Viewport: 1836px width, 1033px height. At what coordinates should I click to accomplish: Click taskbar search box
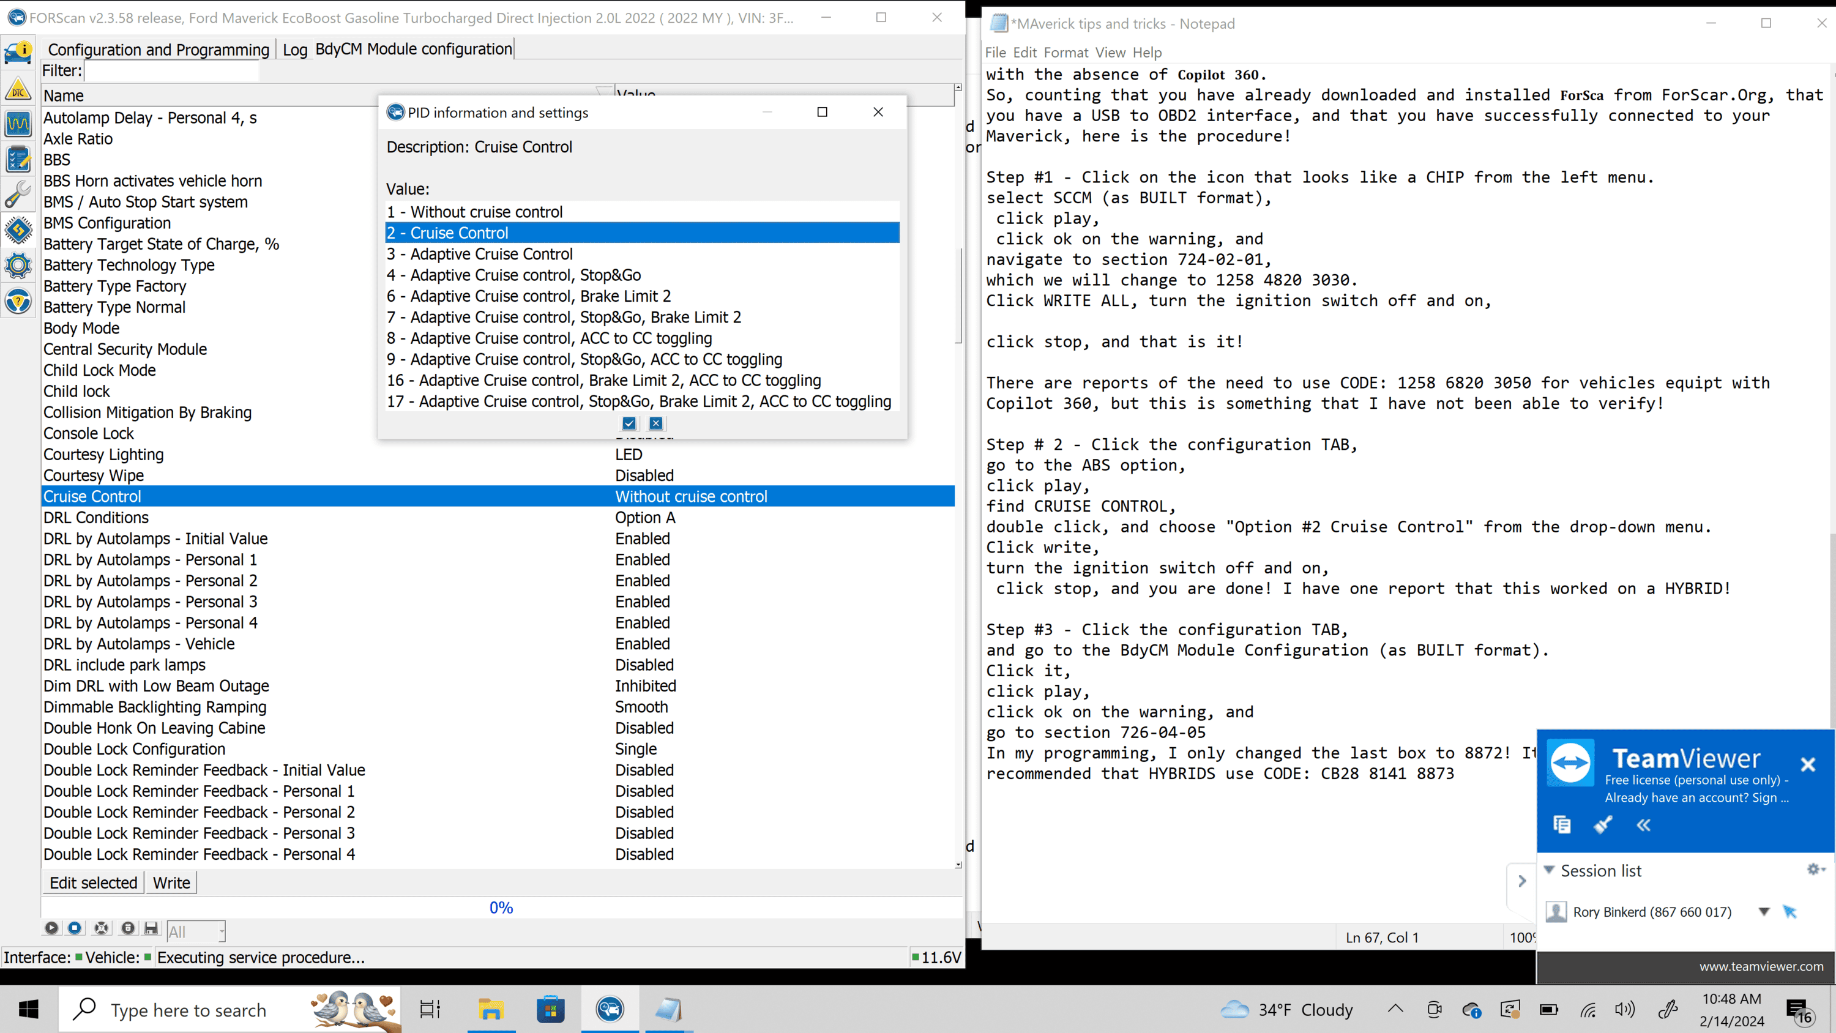tap(229, 1009)
